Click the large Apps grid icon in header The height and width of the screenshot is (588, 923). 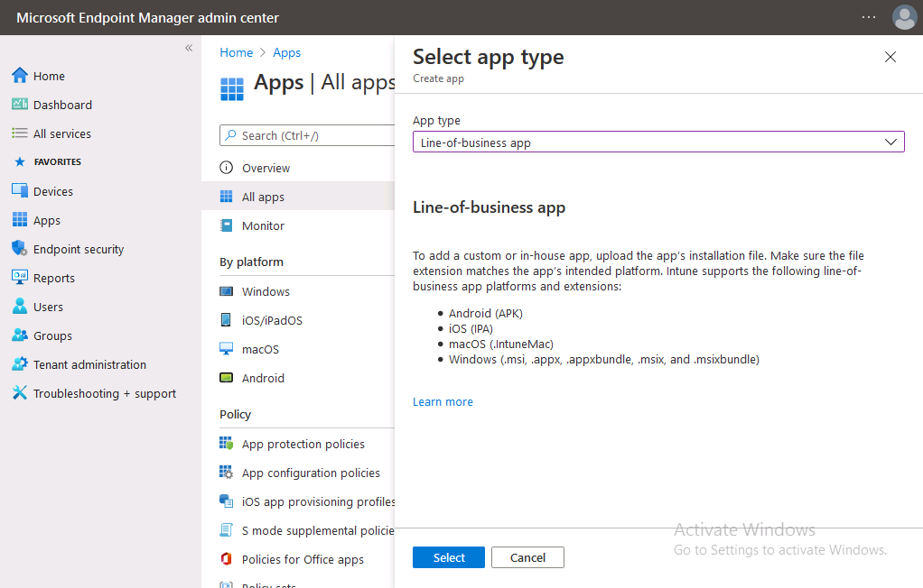pyautogui.click(x=232, y=88)
